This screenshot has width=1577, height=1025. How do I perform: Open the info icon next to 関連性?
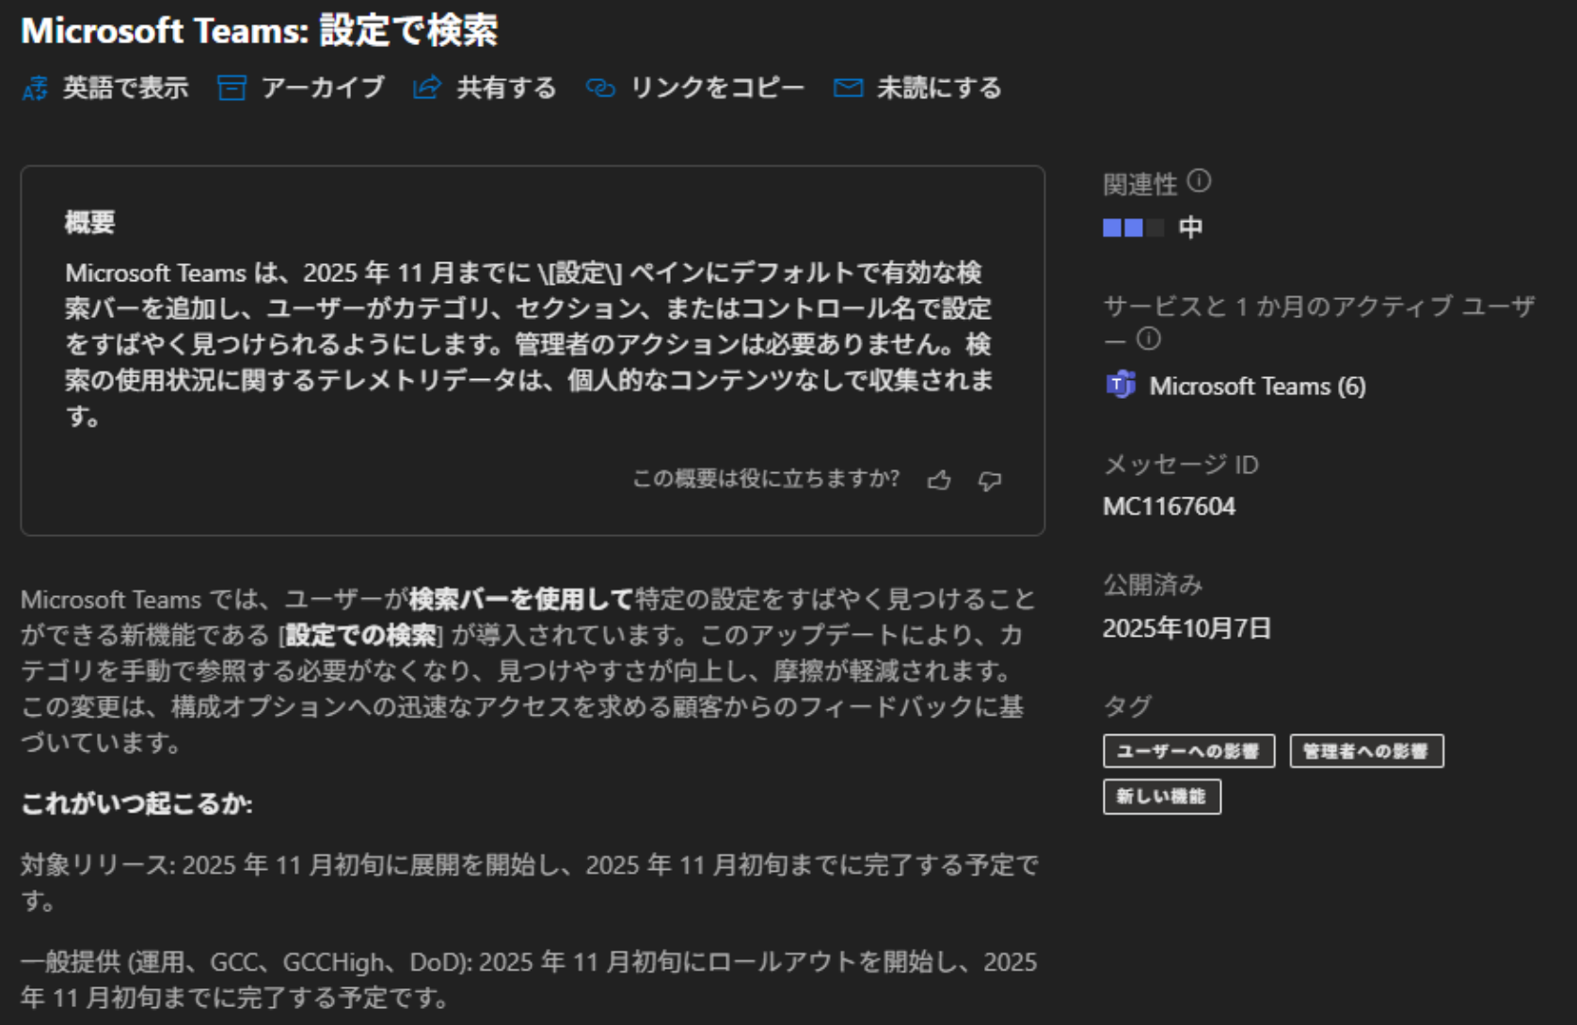(x=1199, y=181)
